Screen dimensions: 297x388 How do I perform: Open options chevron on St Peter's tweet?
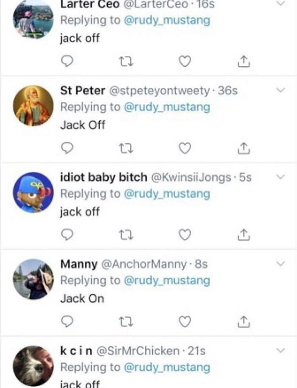tap(280, 91)
